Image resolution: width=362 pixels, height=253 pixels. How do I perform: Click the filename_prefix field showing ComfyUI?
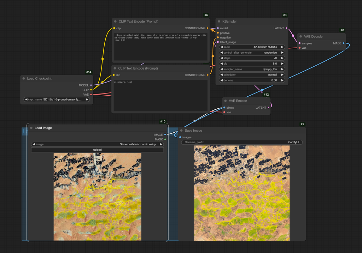click(x=242, y=143)
